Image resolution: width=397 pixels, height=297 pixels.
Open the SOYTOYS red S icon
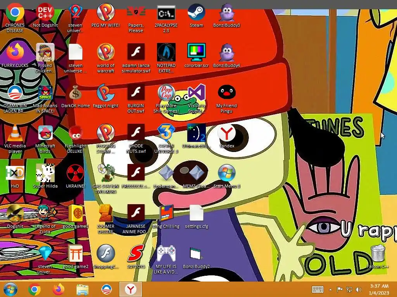(136, 253)
